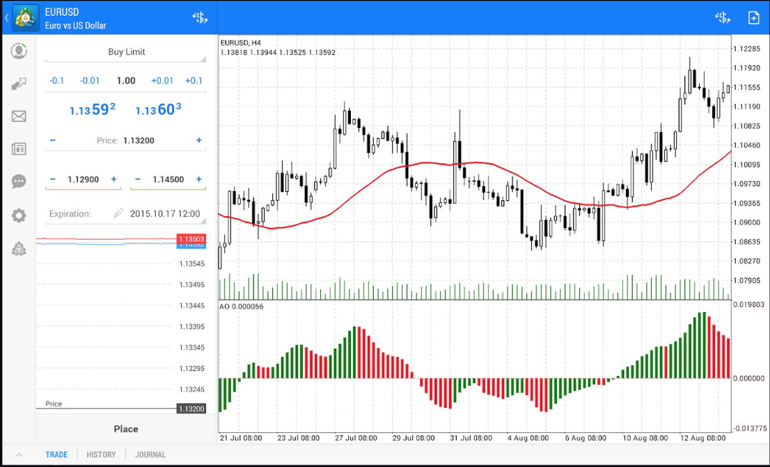Viewport: 770px width, 467px height.
Task: Click the 27 Jul 08:00 time axis label
Action: pyautogui.click(x=356, y=438)
